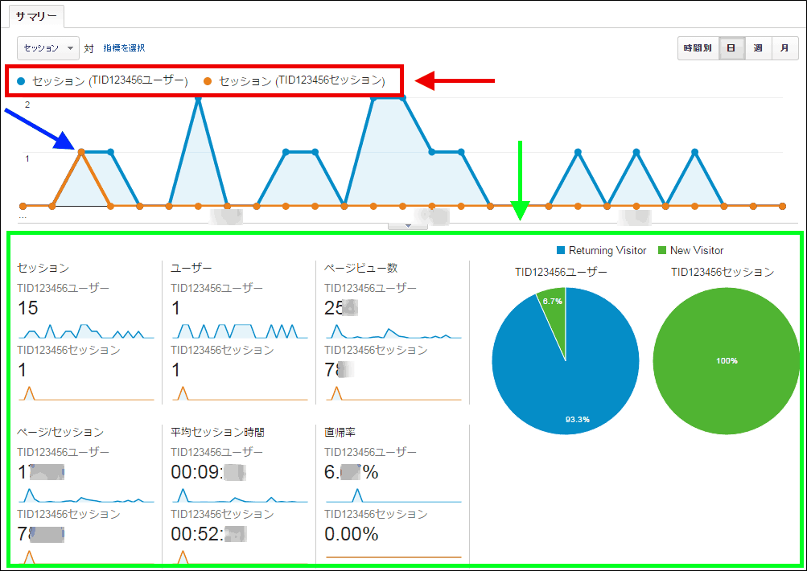Select the 日 time granularity button
This screenshot has width=807, height=571.
coord(731,48)
